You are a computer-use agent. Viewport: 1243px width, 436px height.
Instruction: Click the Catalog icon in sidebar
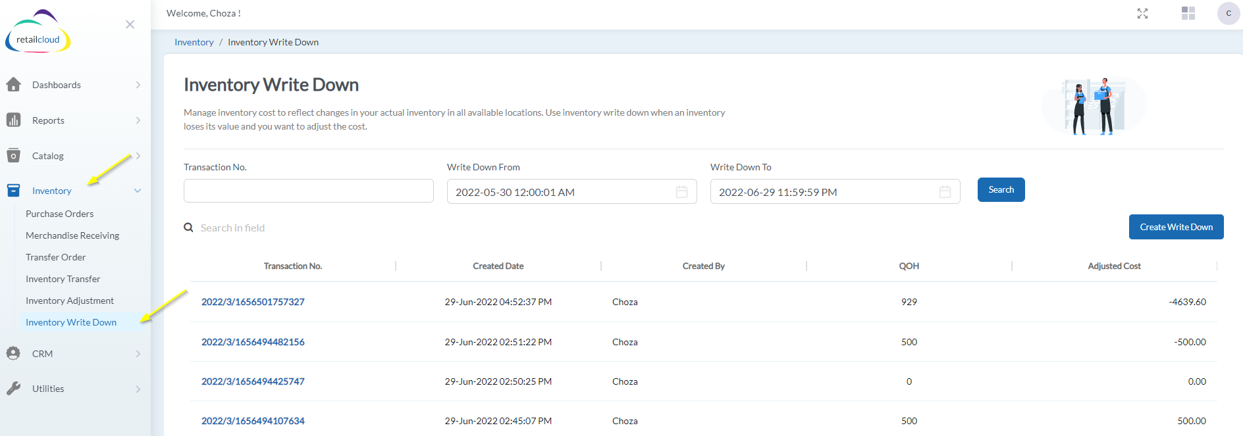coord(13,156)
